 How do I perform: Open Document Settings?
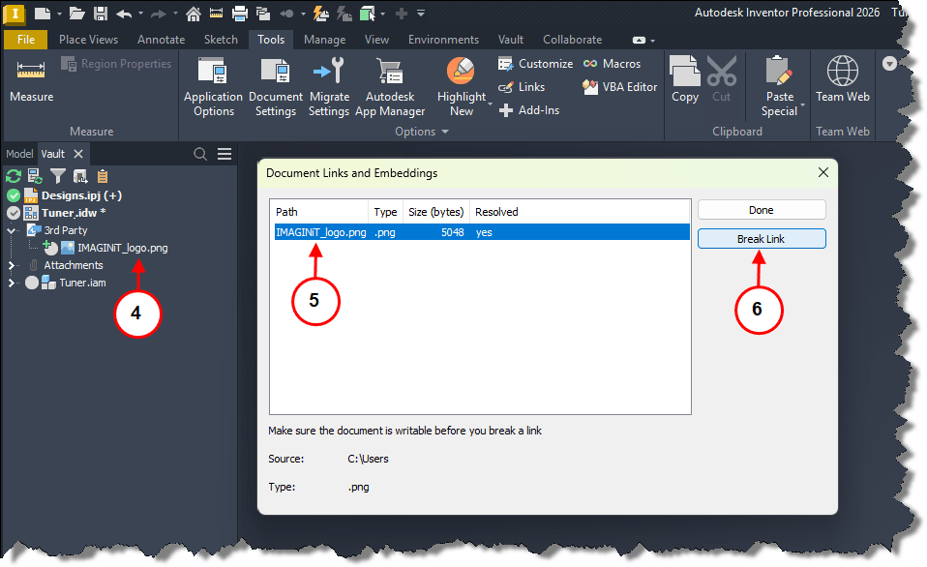[x=276, y=87]
